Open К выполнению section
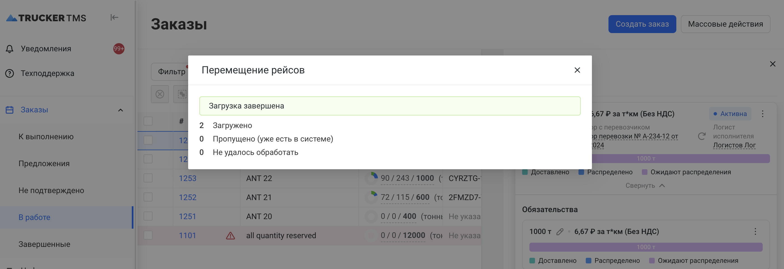This screenshot has height=269, width=784. 46,137
